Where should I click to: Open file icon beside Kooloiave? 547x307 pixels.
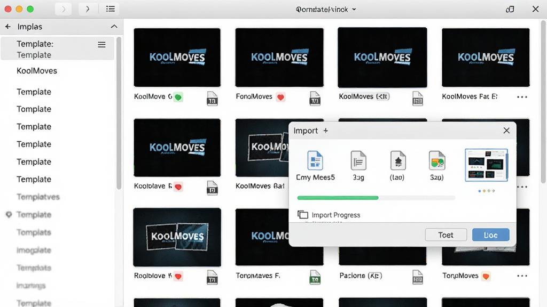pyautogui.click(x=212, y=188)
